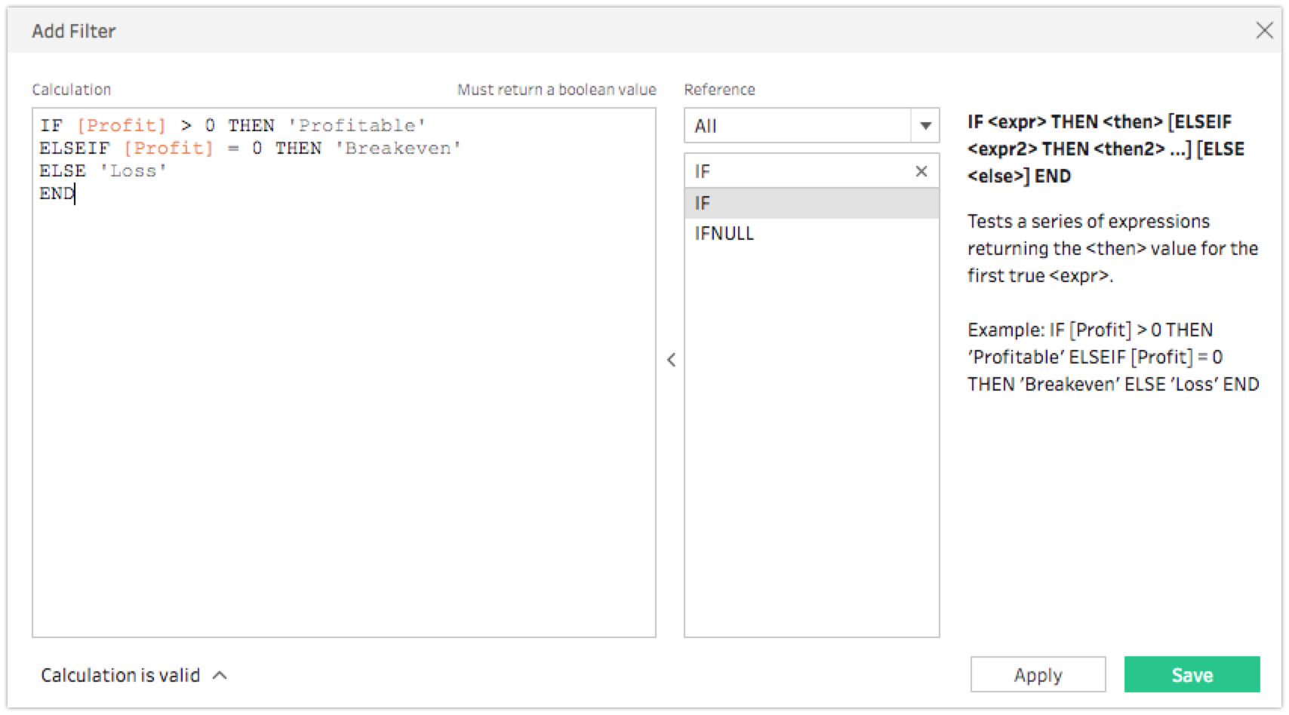
Task: Click the Apply button
Action: pyautogui.click(x=1038, y=674)
